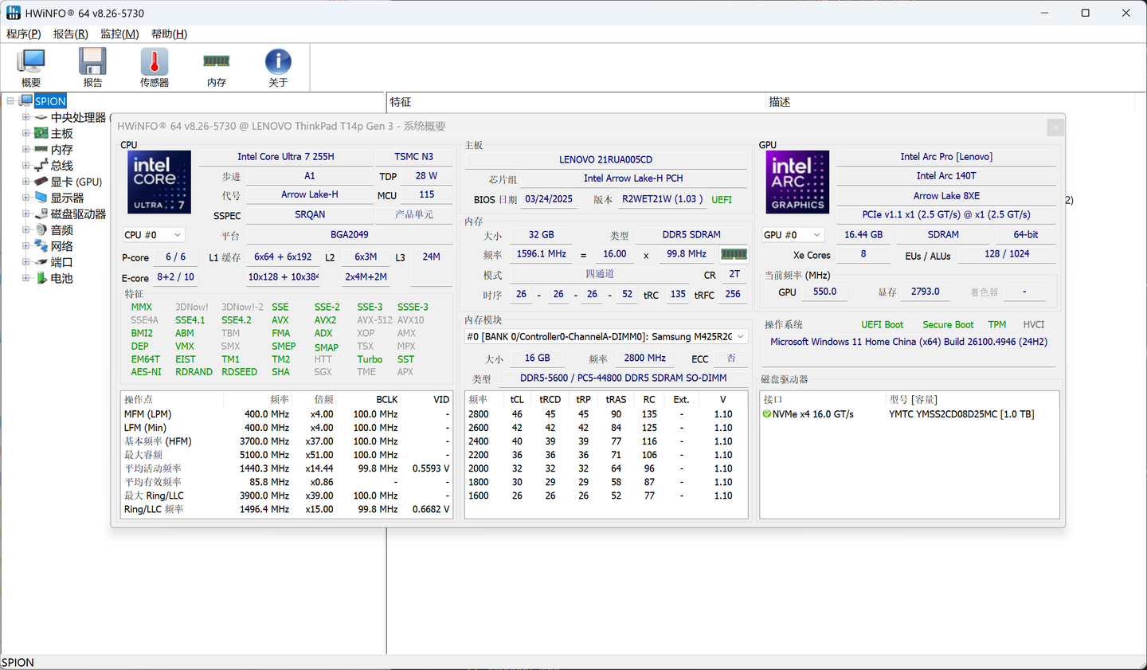Click the Secure Boot label
This screenshot has height=670, width=1147.
coord(948,325)
